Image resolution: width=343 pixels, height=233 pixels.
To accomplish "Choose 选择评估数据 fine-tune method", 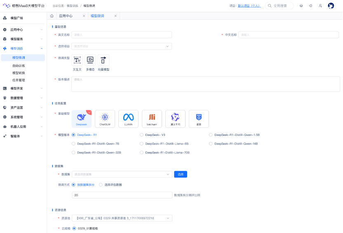I will pyautogui.click(x=101, y=185).
